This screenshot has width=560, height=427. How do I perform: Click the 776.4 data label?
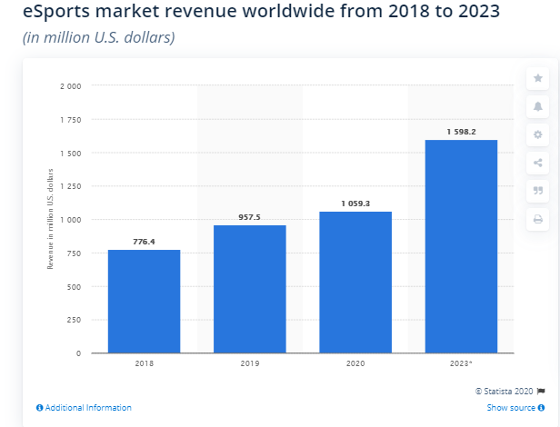pos(144,242)
